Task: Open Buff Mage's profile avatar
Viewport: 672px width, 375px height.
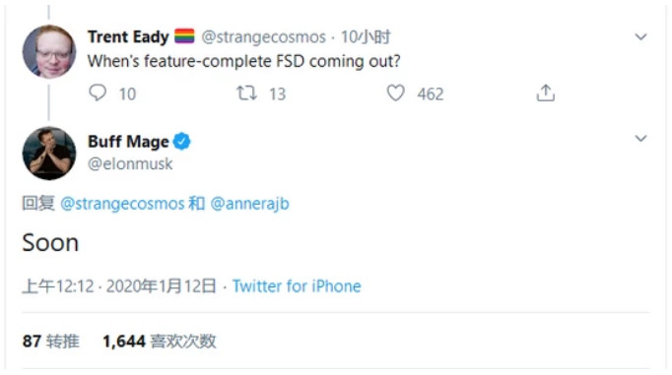Action: click(x=49, y=154)
